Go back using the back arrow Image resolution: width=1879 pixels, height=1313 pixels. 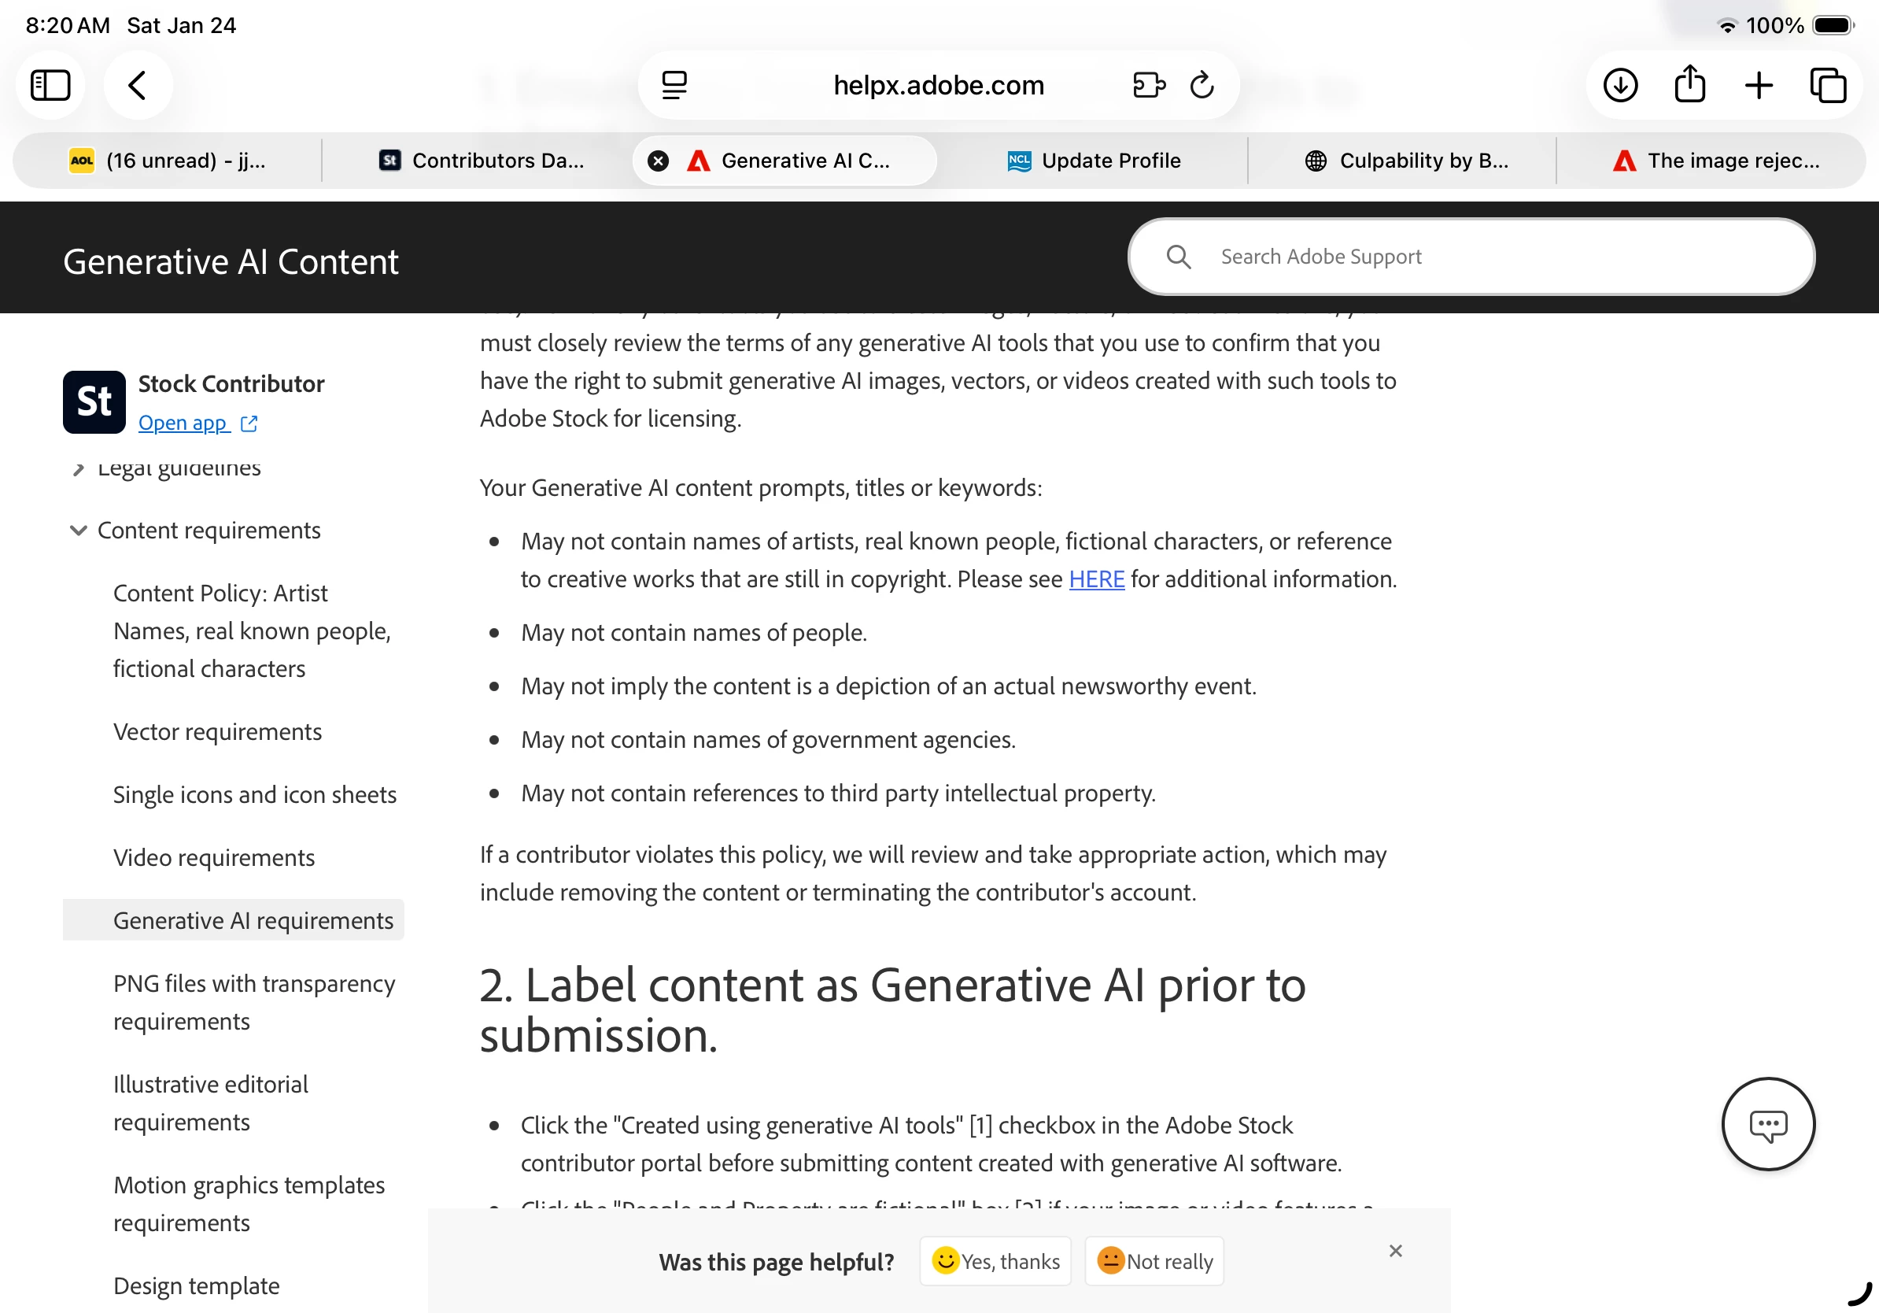pos(138,85)
